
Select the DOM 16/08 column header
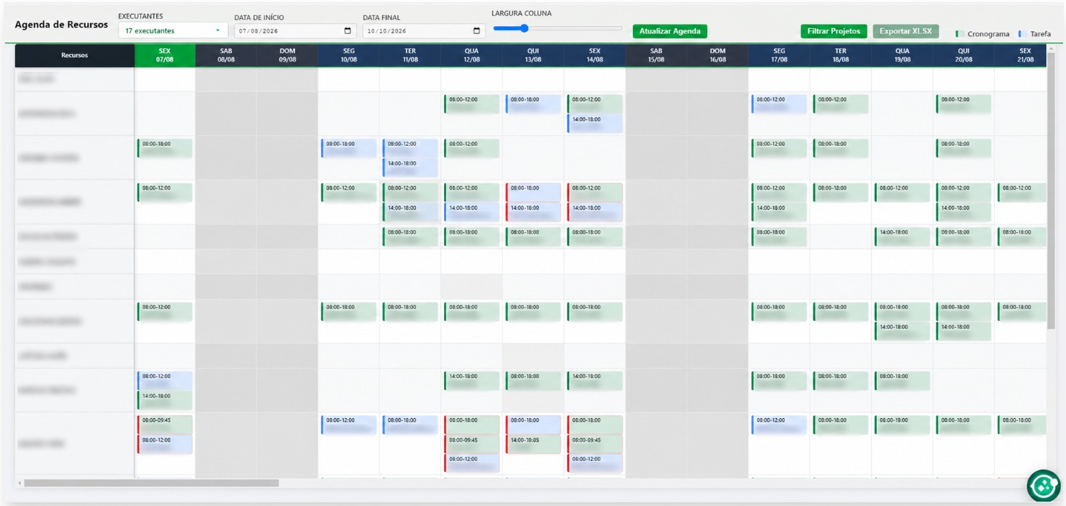pyautogui.click(x=718, y=55)
